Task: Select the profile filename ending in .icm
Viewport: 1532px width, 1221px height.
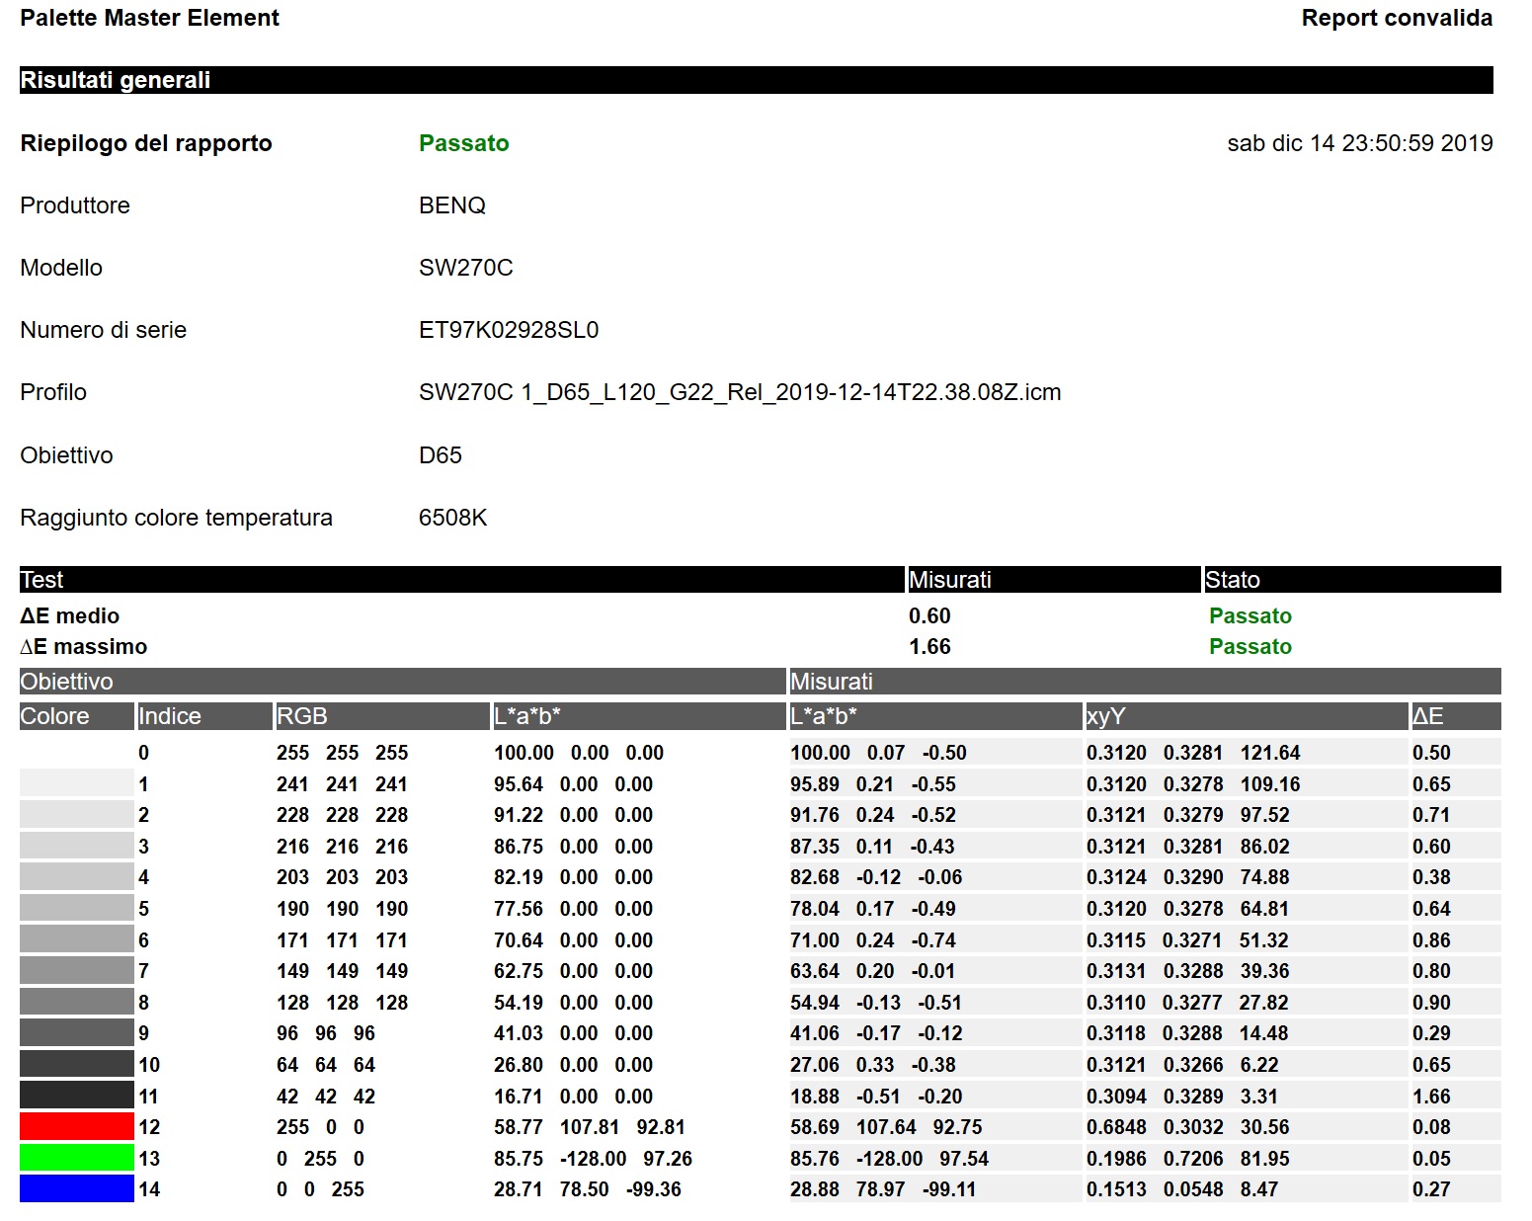Action: 740,391
